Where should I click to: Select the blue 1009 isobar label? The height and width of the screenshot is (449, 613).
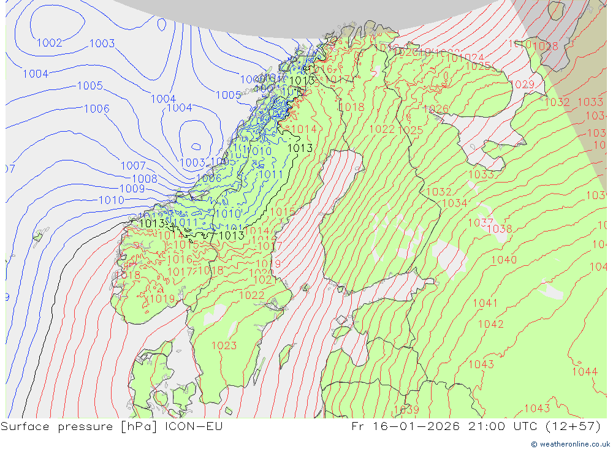click(x=132, y=189)
